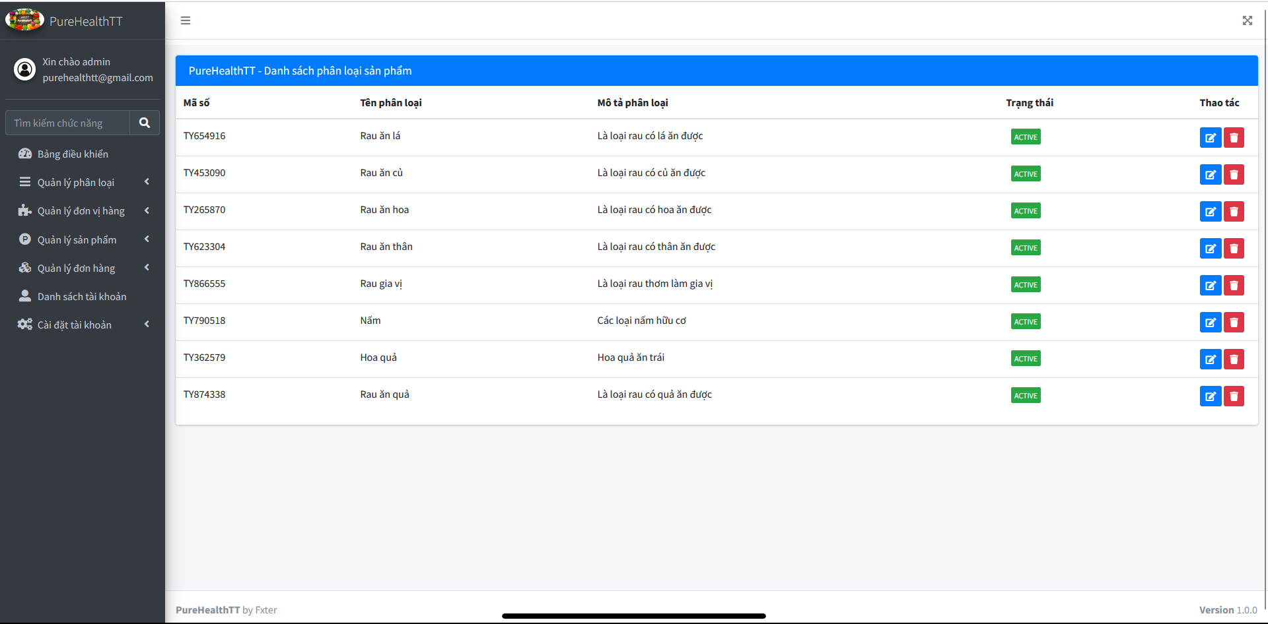Open Quản lý phân loại menu
Screen dimensions: 1268x624
(x=83, y=182)
